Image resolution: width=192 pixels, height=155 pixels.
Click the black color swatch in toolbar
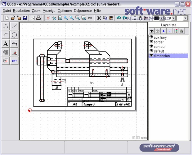[x=156, y=18]
